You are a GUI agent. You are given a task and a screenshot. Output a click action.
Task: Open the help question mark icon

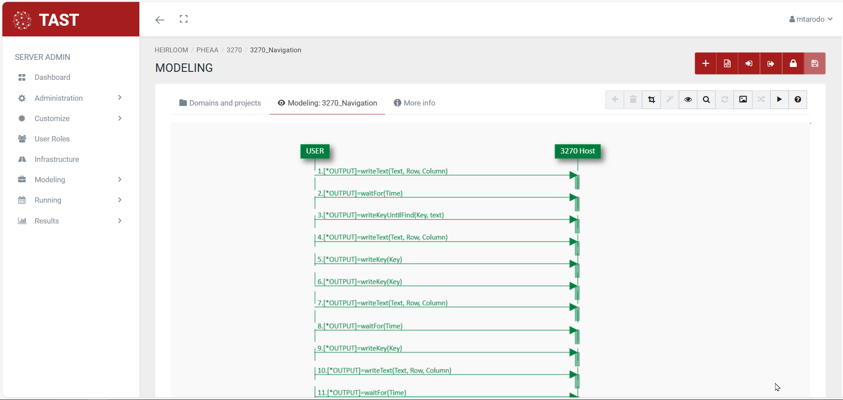798,99
